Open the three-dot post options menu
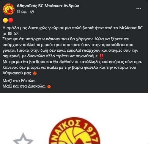The height and width of the screenshot is (144, 148). pyautogui.click(x=139, y=9)
